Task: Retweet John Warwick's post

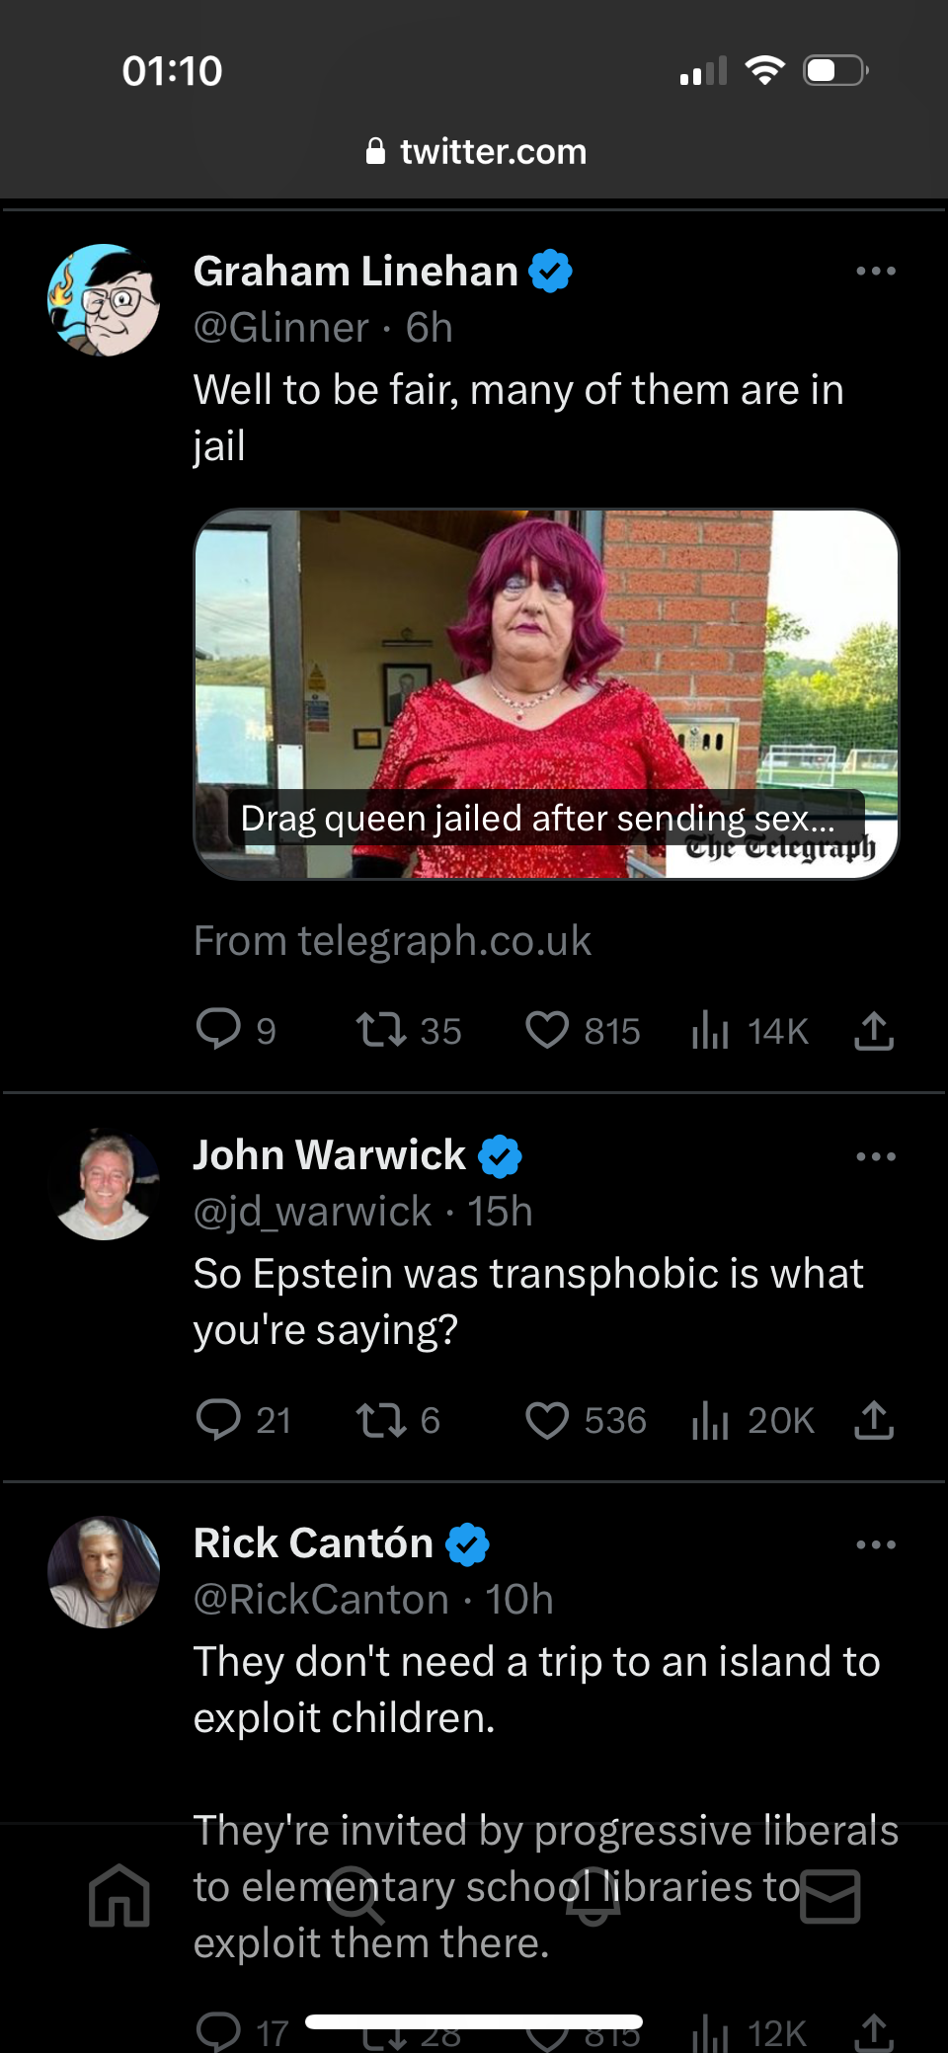Action: (381, 1420)
